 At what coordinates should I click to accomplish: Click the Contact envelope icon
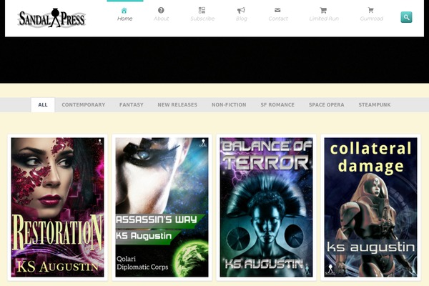[x=277, y=10]
